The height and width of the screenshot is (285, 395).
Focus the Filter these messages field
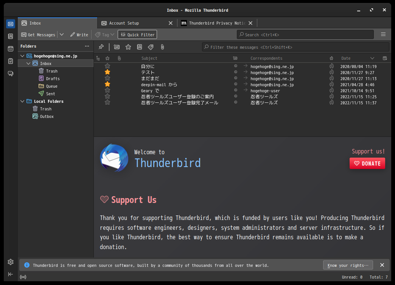coord(295,47)
